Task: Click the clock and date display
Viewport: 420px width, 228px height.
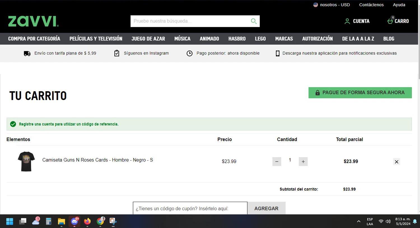Action: point(403,222)
